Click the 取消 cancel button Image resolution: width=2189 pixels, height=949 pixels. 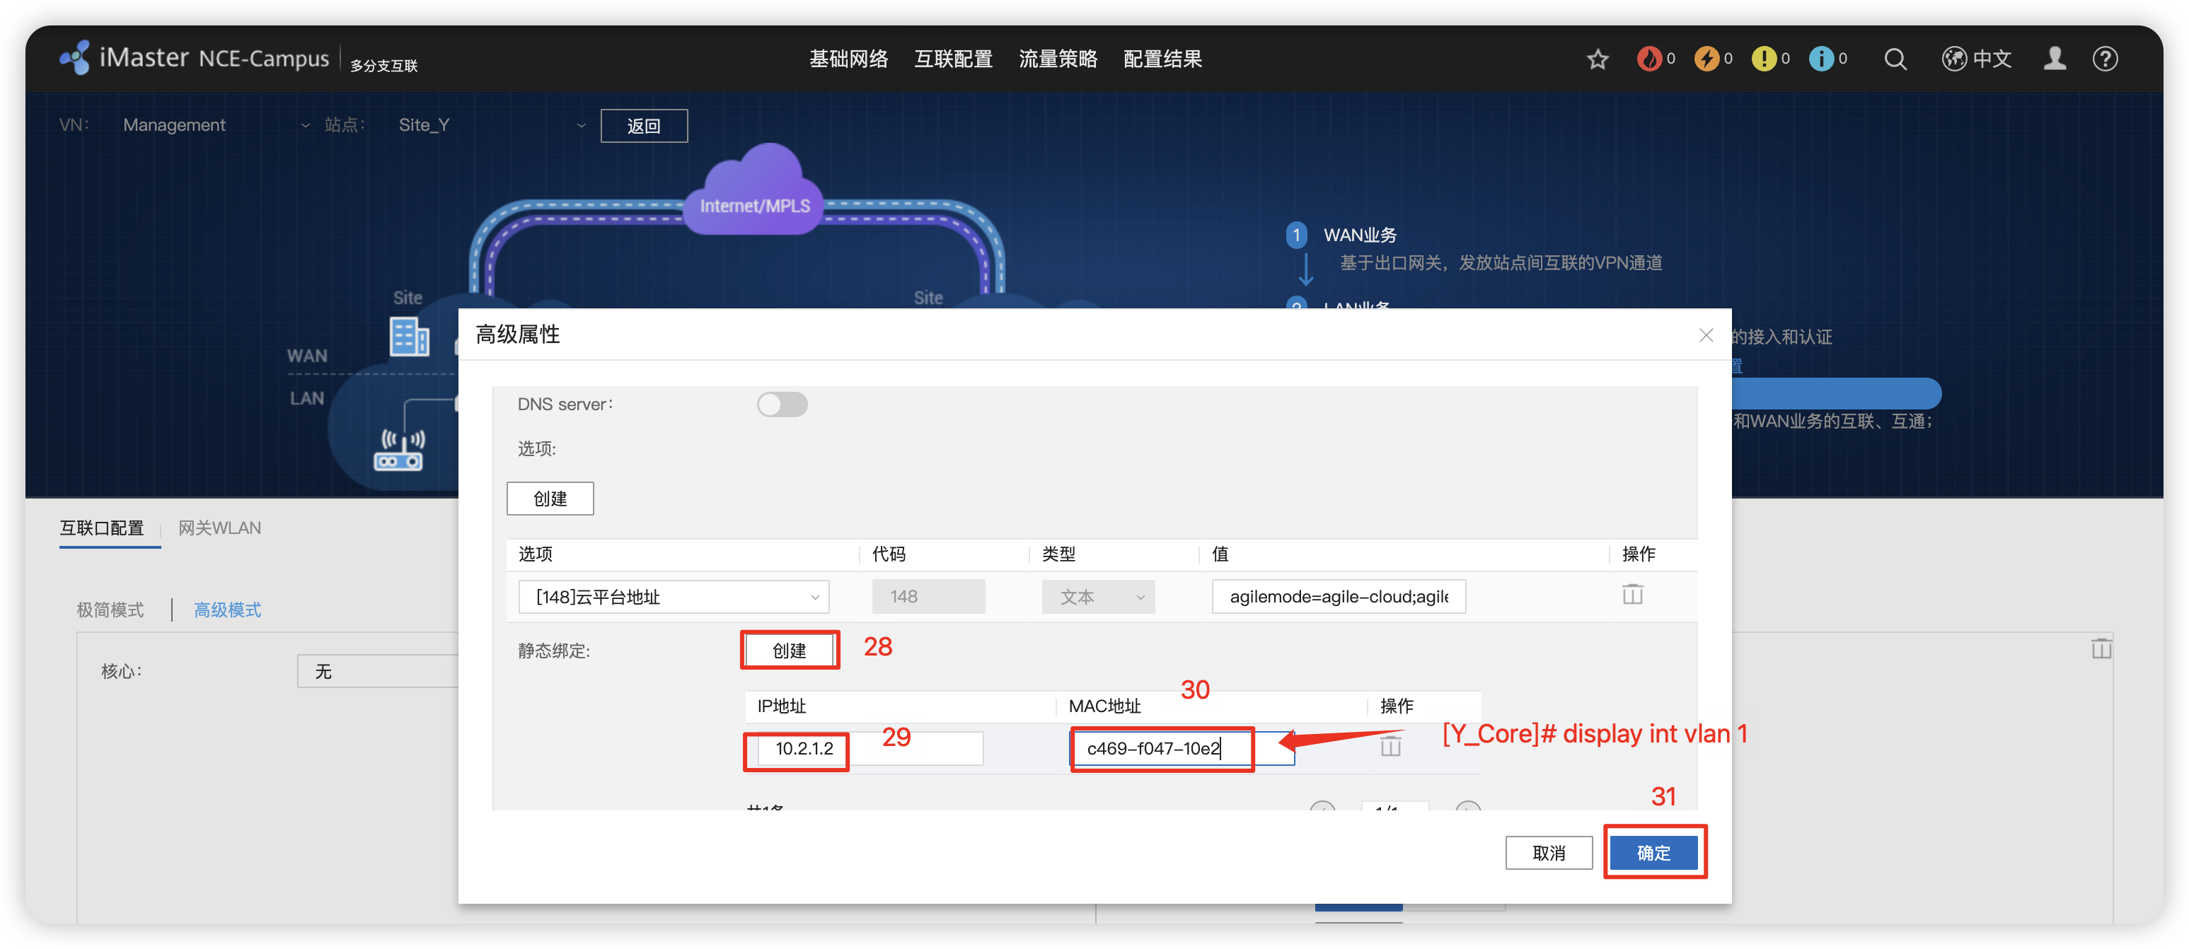(x=1548, y=852)
